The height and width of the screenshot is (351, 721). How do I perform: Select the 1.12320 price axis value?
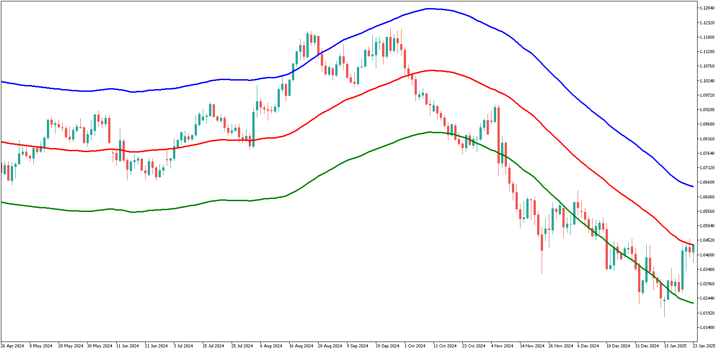[x=707, y=22]
